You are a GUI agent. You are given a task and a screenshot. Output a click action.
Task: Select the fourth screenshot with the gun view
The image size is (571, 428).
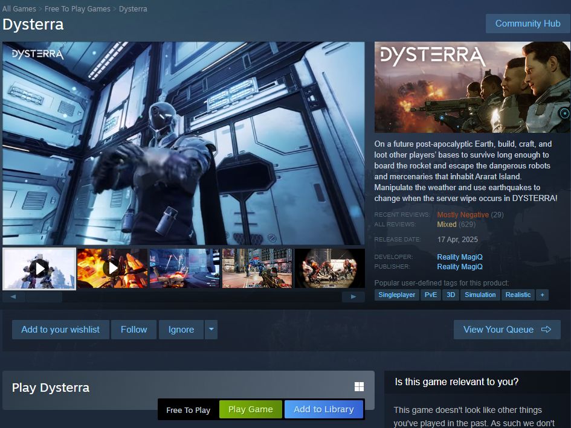tap(257, 269)
